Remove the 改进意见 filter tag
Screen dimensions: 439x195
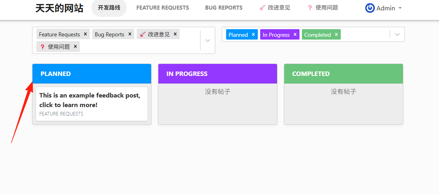click(175, 34)
